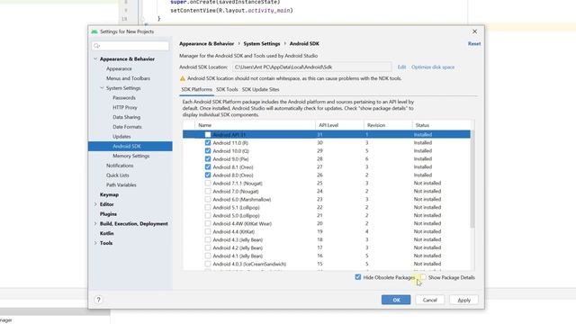The image size is (576, 324).
Task: Select Updates settings item
Action: click(121, 136)
